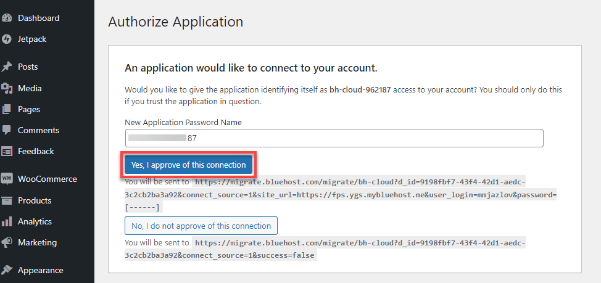Viewport: 601px width, 283px height.
Task: Navigate to Products via sidebar label
Action: pos(35,200)
